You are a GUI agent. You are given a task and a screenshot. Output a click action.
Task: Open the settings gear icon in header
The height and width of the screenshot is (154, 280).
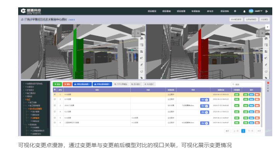coord(235,11)
